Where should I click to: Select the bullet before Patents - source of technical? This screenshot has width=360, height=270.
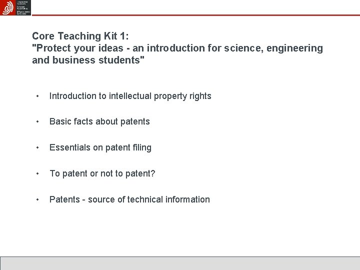[x=37, y=199]
